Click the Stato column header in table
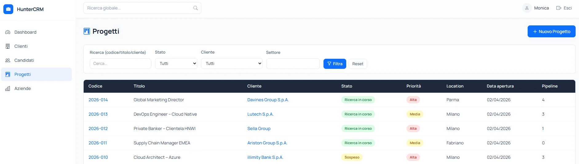This screenshot has height=164, width=579. pos(347,86)
